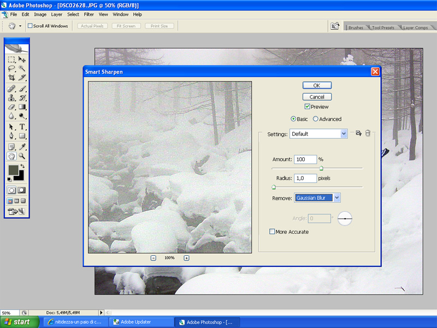
Task: Cancel the Smart Sharpen dialog
Action: click(317, 97)
